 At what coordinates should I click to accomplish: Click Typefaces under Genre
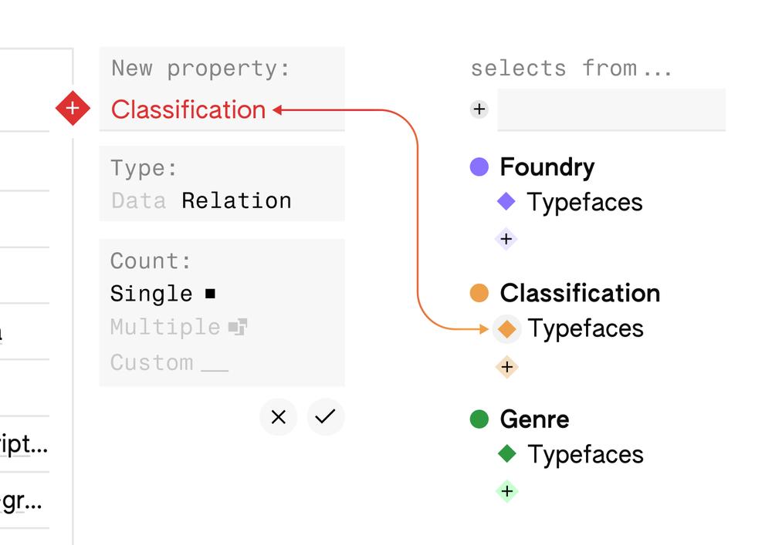pos(584,455)
